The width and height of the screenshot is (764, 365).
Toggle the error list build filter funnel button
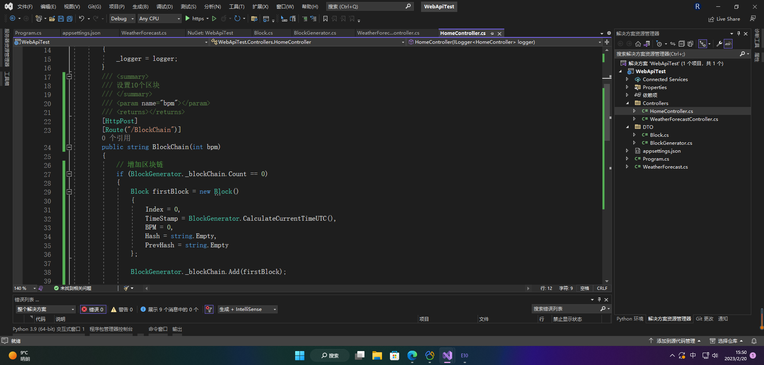coord(209,309)
